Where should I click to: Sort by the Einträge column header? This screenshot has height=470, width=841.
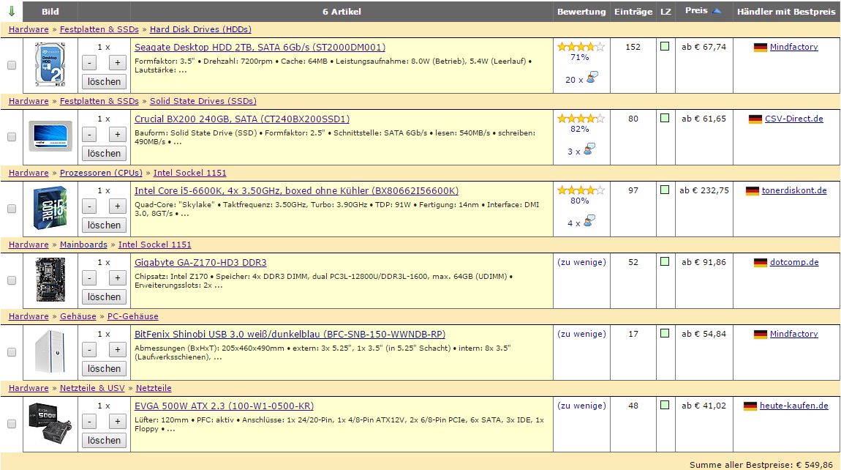[x=633, y=11]
